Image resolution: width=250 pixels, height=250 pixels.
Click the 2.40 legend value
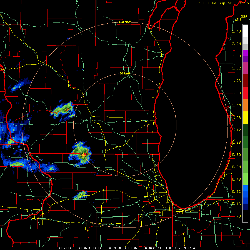tap(236, 31)
